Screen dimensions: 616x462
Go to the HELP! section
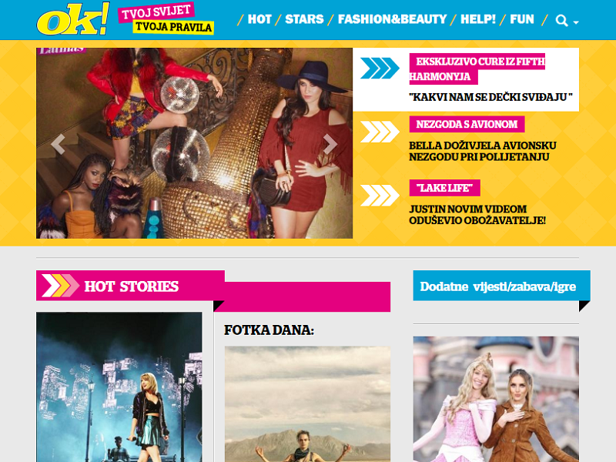(x=477, y=19)
